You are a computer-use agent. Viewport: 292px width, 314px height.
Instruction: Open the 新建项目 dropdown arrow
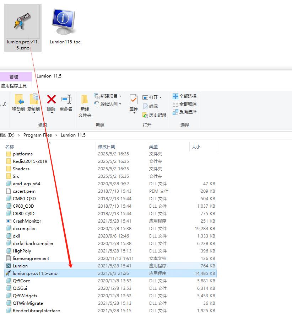coord(120,96)
